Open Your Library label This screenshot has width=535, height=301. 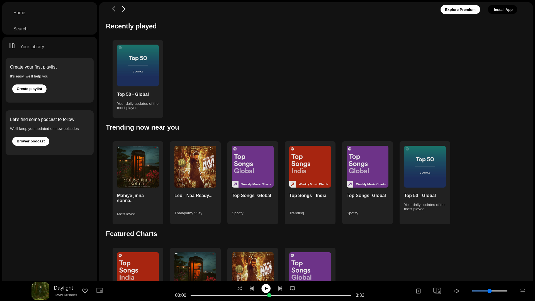[32, 47]
